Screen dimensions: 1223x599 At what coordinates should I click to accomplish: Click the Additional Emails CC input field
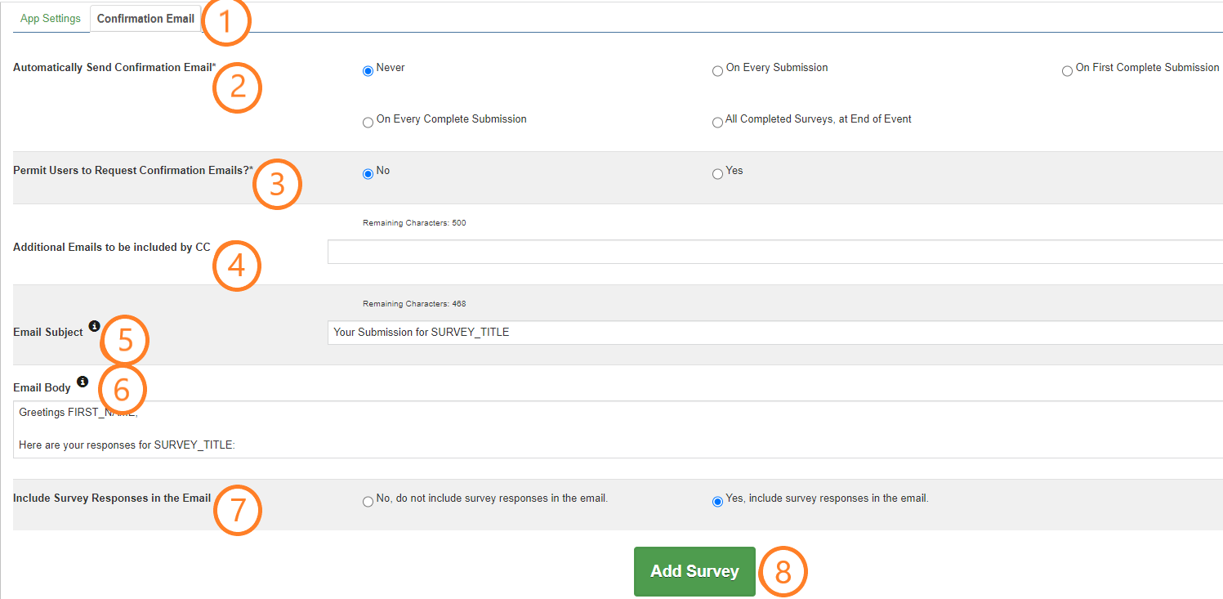tap(774, 252)
